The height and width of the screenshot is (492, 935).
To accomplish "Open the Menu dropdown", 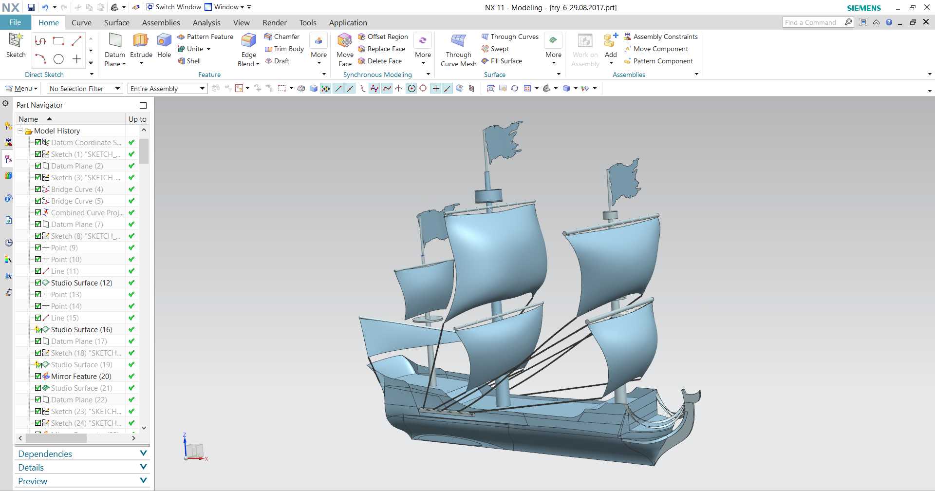I will click(x=21, y=88).
